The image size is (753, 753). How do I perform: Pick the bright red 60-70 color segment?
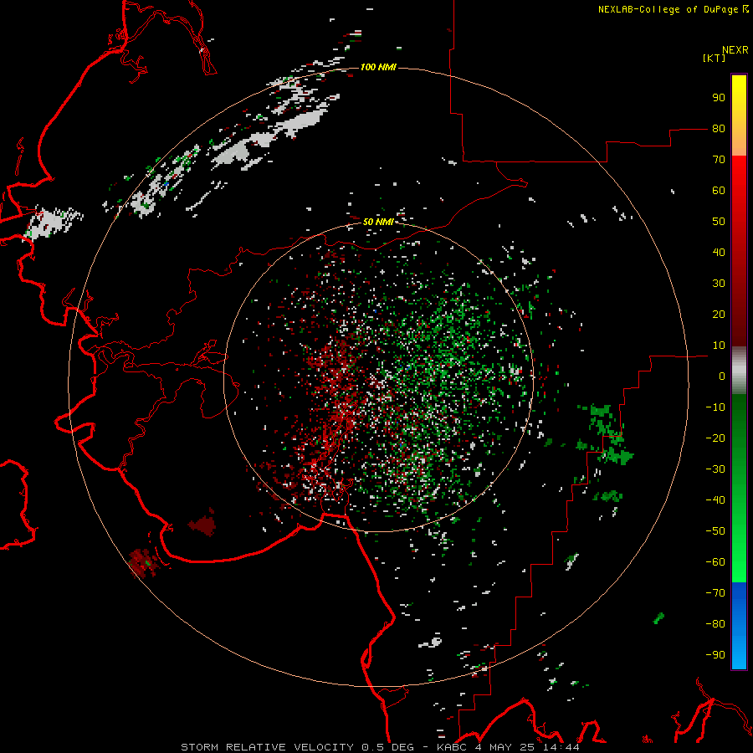pyautogui.click(x=739, y=173)
